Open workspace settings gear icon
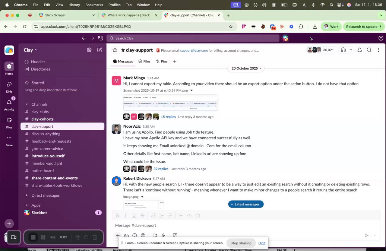 [89, 50]
